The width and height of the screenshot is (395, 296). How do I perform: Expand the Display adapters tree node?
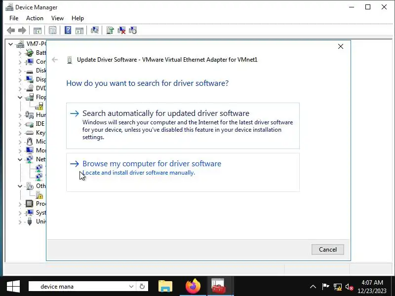point(20,80)
